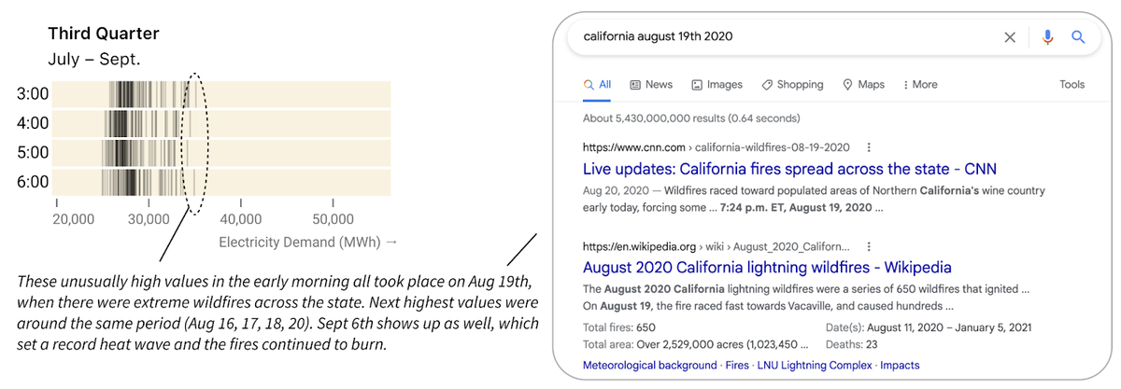Screen dimensions: 1121x389
Task: Switch to the News tab
Action: pyautogui.click(x=651, y=85)
